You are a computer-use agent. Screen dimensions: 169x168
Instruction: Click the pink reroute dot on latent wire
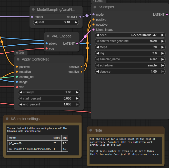pos(85,36)
